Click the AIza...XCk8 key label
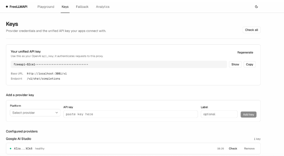The width and height of the screenshot is (284, 156). click(23, 149)
